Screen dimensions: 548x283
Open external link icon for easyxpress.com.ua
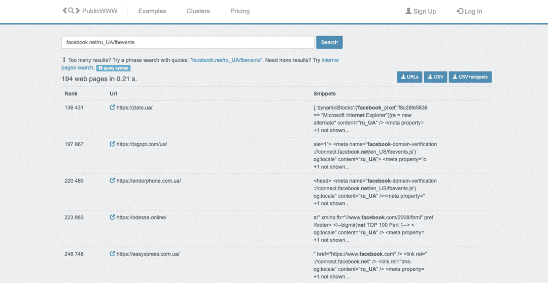[113, 254]
